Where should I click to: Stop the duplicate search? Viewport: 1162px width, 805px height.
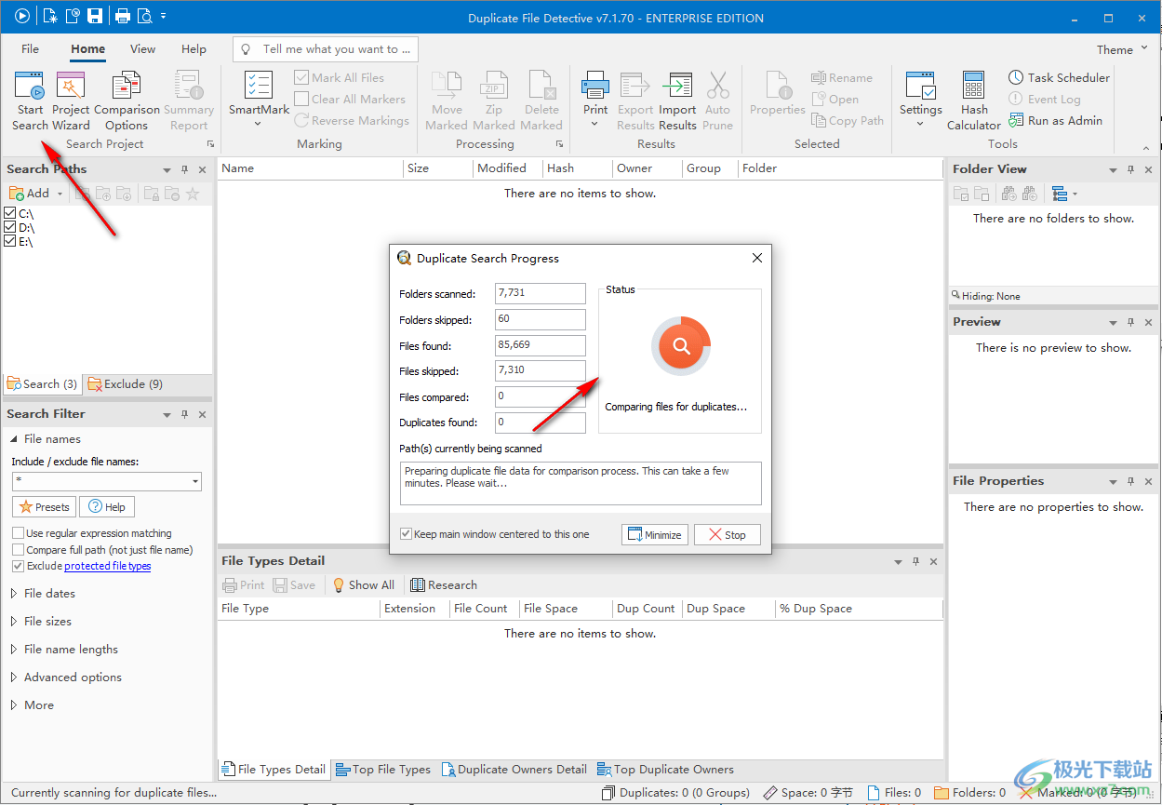coord(727,534)
